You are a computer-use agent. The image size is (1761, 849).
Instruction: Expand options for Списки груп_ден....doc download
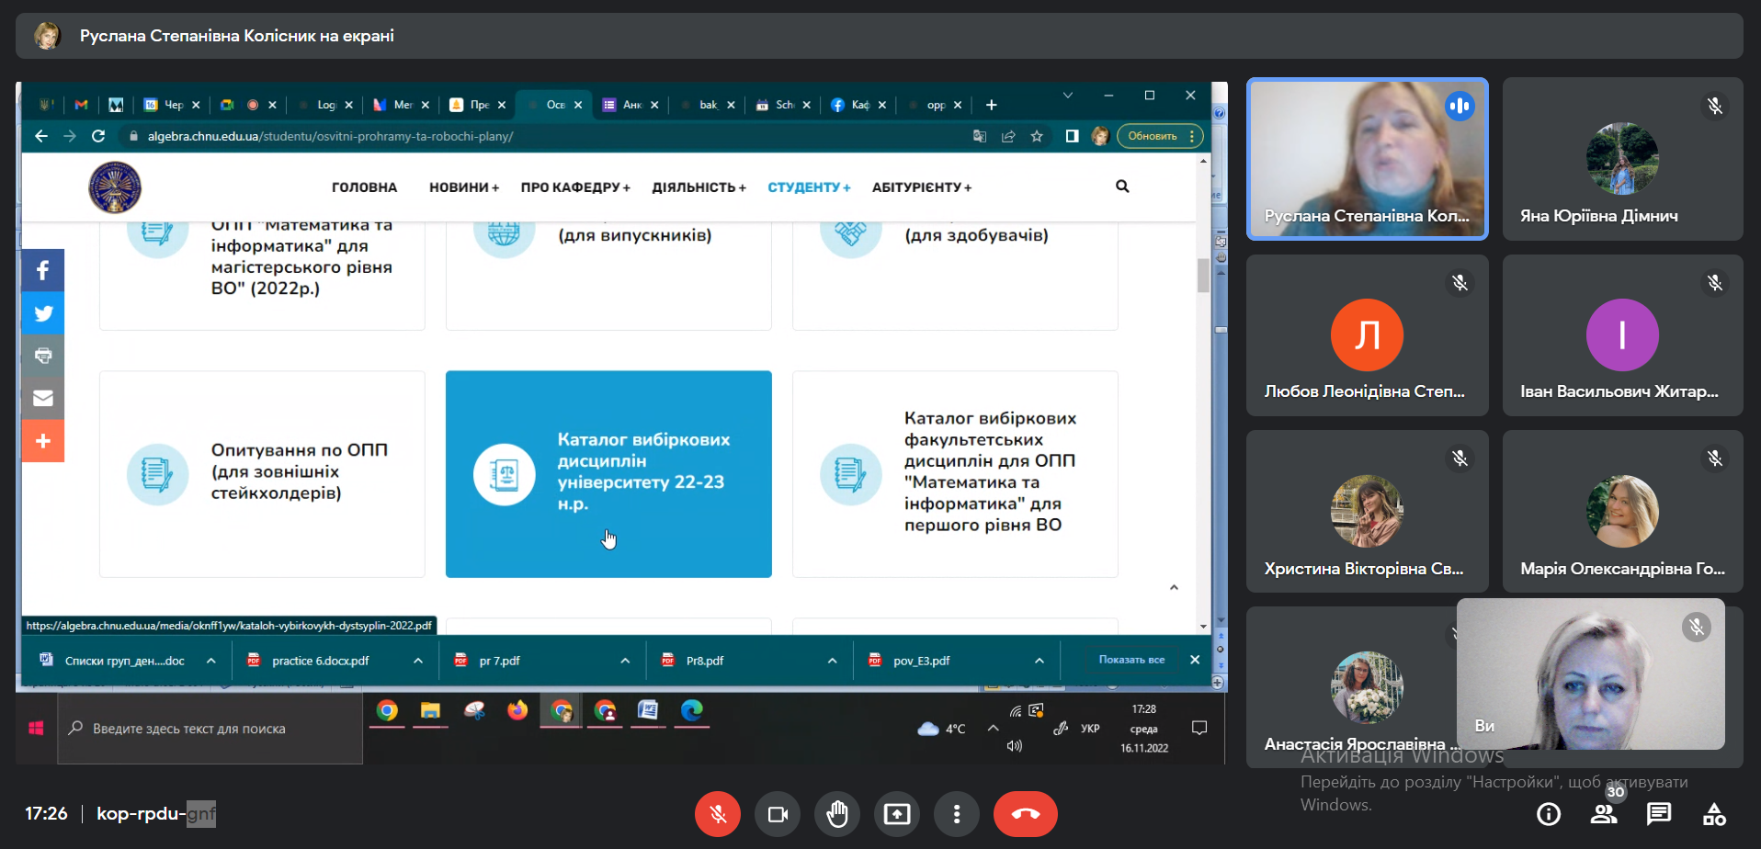click(211, 661)
